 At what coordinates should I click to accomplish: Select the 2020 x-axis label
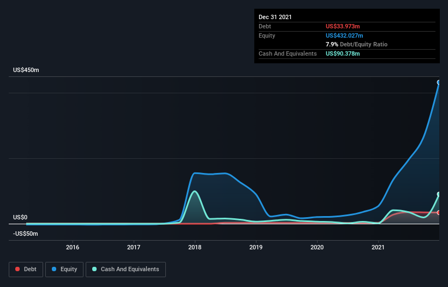[x=317, y=247]
